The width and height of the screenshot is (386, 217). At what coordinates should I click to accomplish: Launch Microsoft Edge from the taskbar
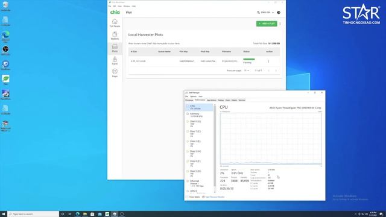tap(78, 214)
